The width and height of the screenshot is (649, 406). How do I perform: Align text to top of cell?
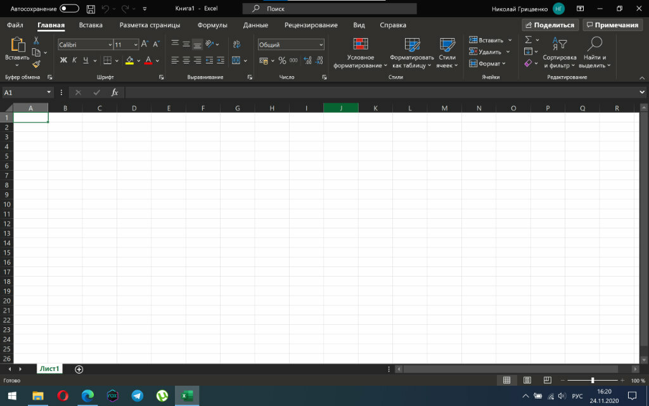click(x=175, y=44)
